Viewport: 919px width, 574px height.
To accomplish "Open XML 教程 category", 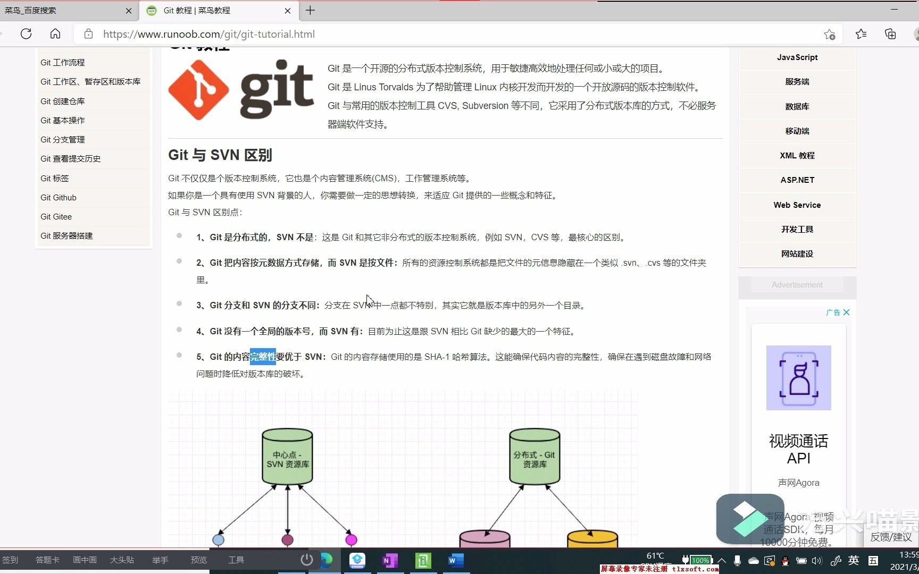I will click(x=797, y=155).
